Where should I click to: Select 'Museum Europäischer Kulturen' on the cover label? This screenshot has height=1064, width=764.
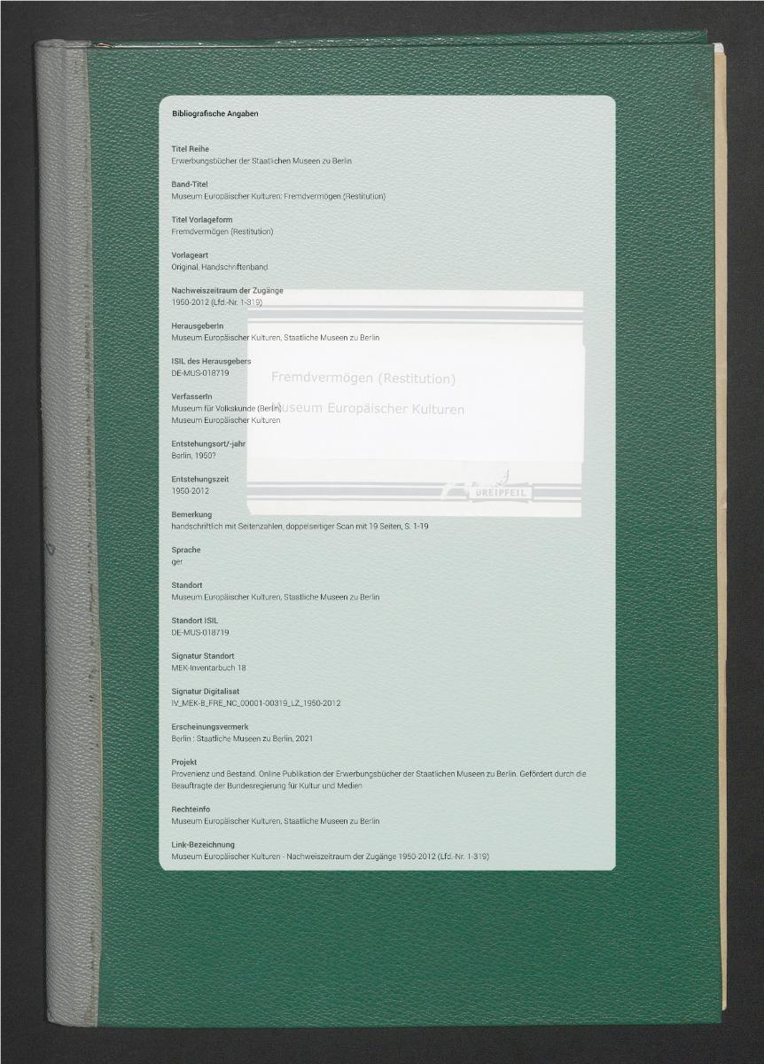coord(369,409)
